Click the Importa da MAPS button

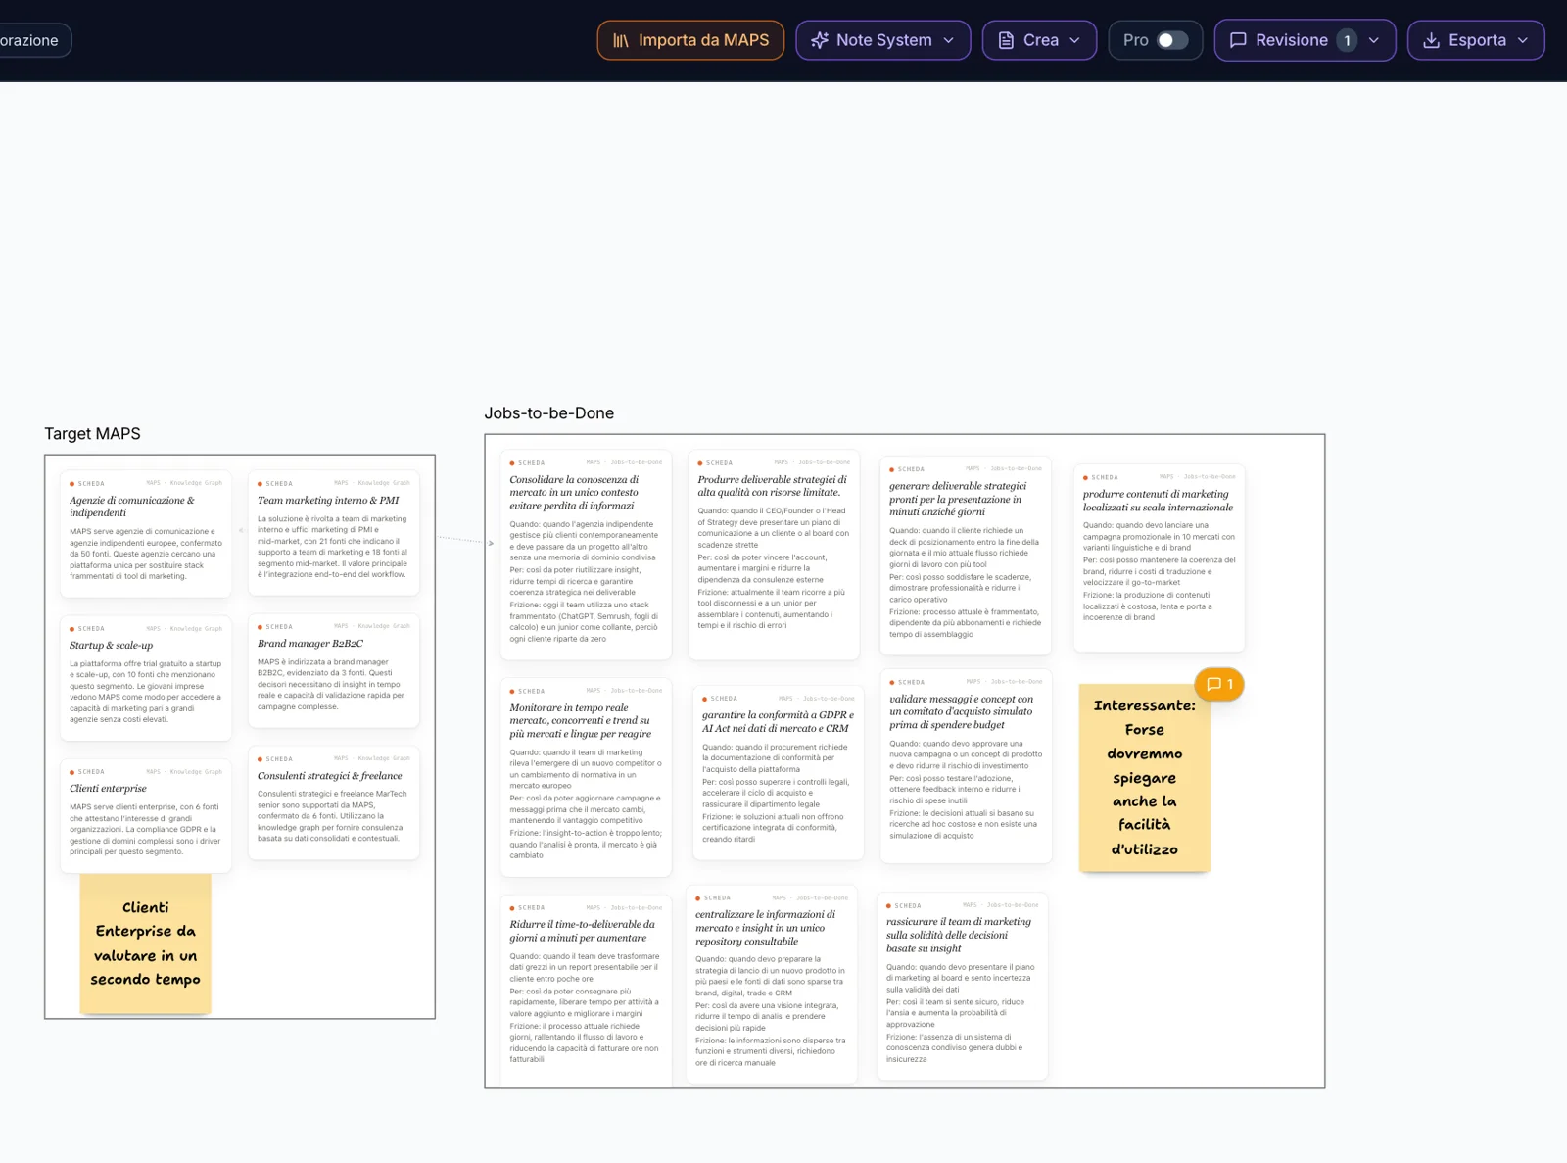(690, 40)
